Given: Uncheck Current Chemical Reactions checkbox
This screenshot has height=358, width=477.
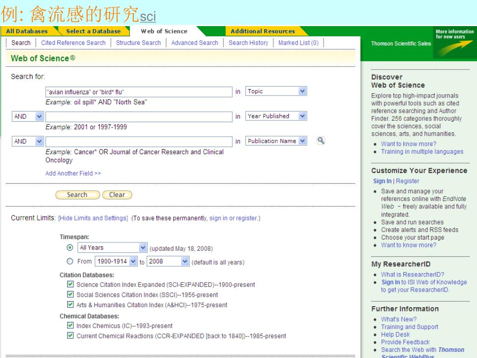Looking at the screenshot, I should point(70,336).
